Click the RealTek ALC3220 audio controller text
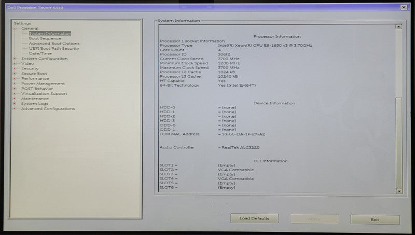 (240, 148)
